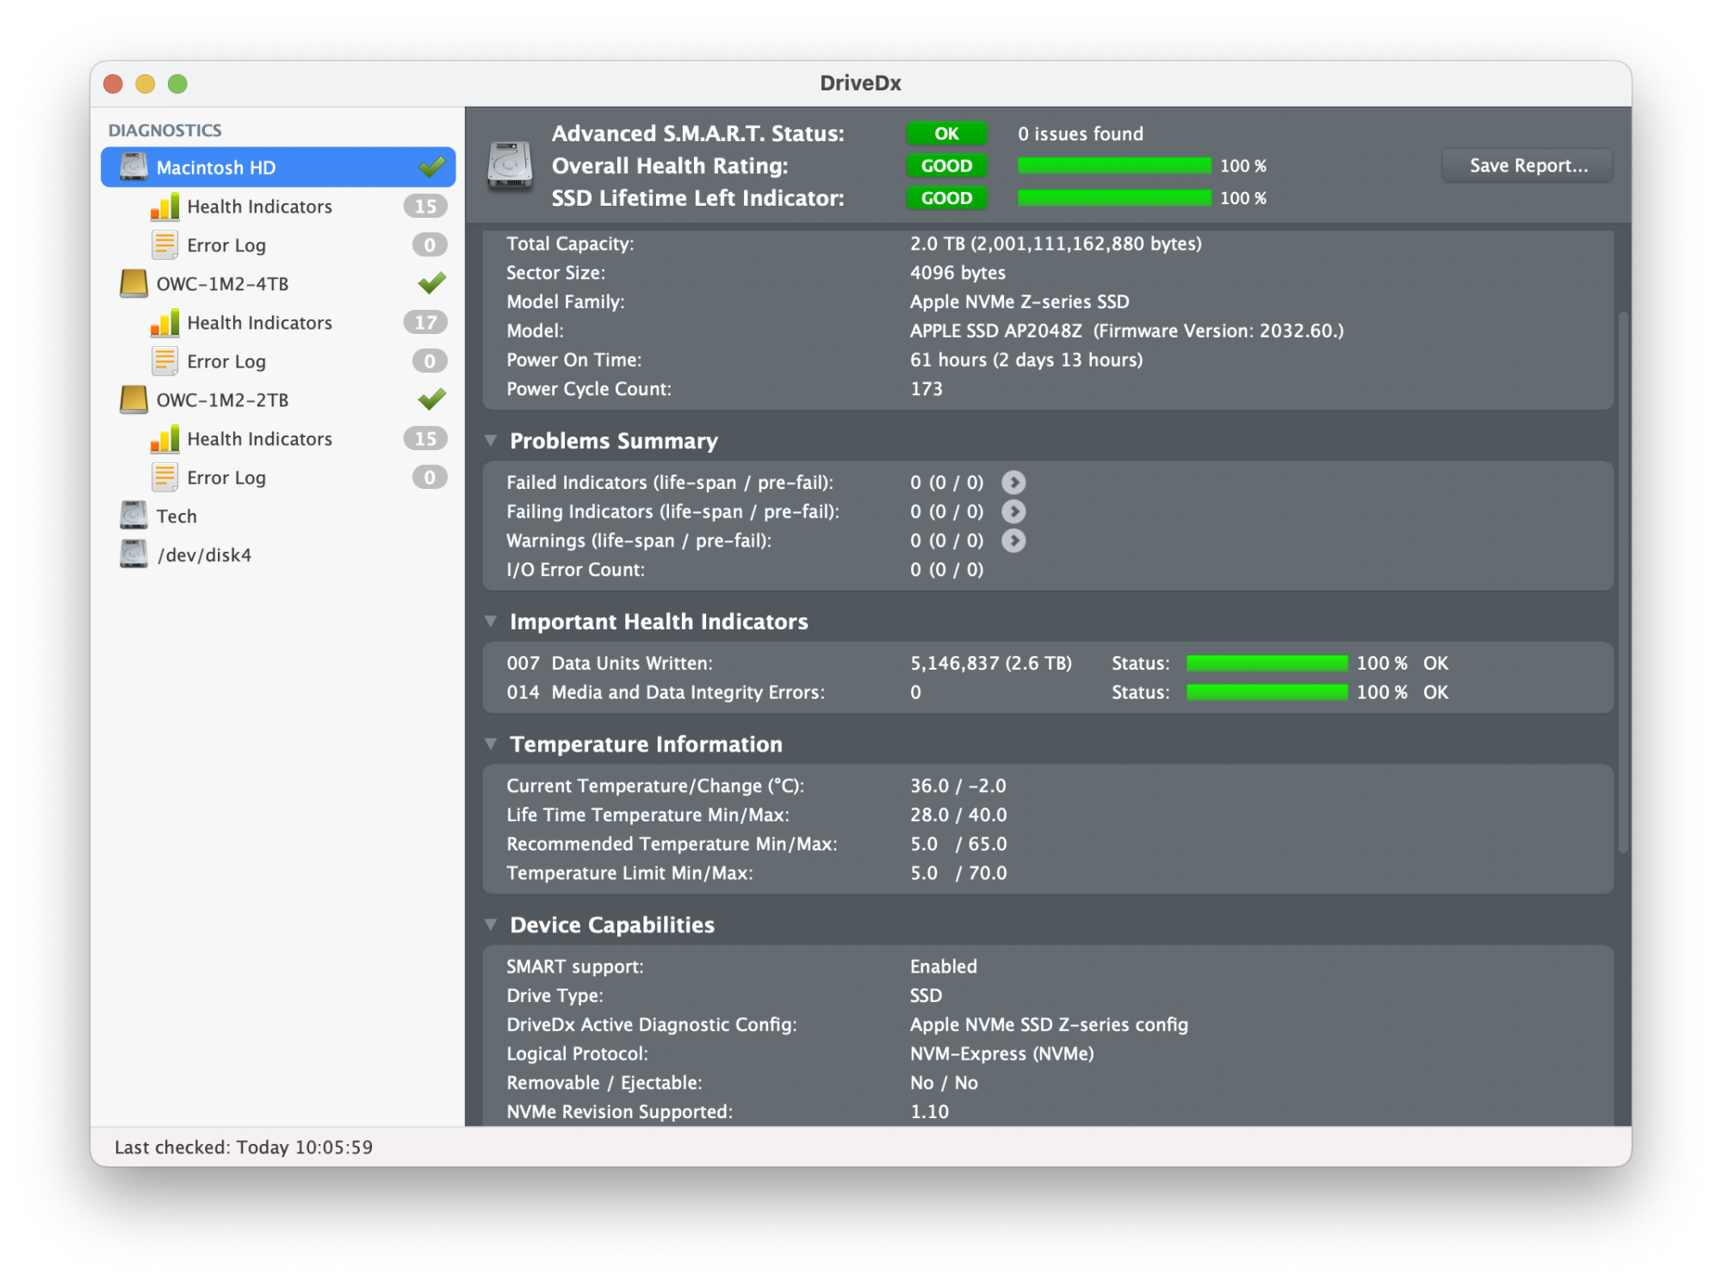This screenshot has width=1722, height=1286.
Task: Click arrow icon next to Failed Indicators
Action: 1013,483
